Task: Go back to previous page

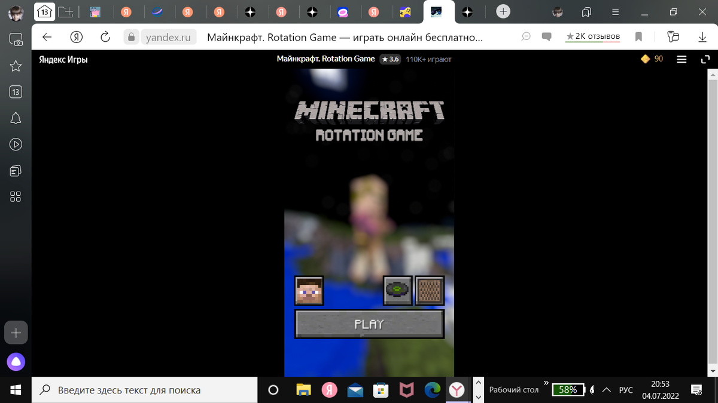Action: (47, 37)
